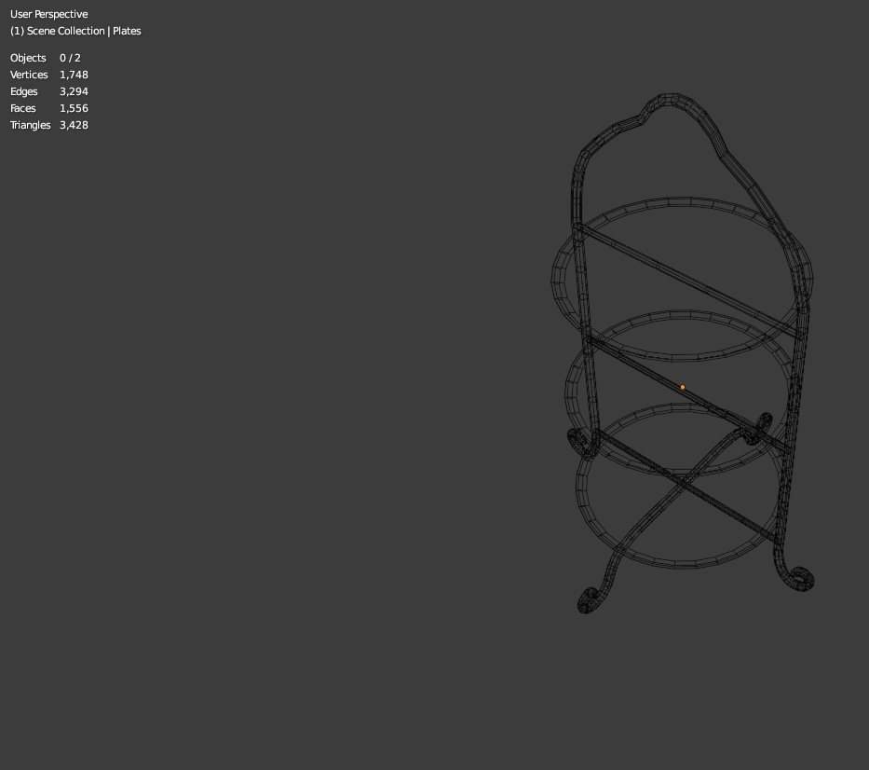Select the top handle arch peak of the rack

(671, 100)
